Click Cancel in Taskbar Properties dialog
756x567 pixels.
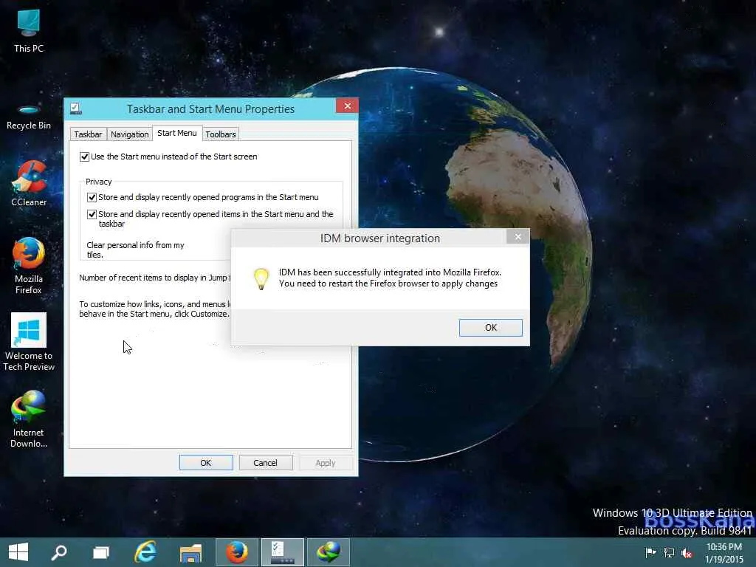click(266, 462)
